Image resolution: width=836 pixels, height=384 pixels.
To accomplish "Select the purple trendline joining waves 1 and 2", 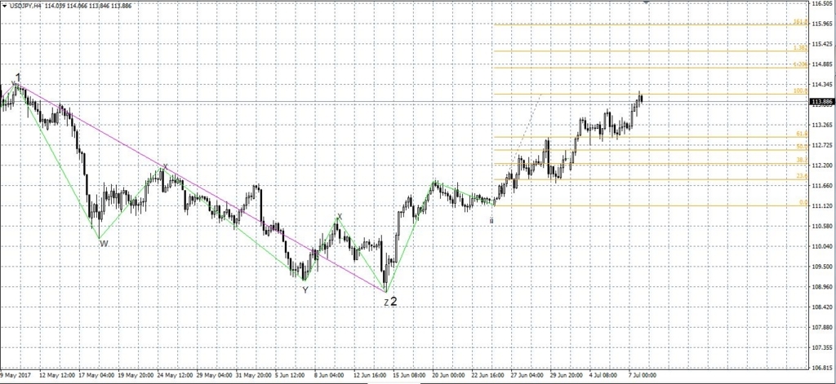I will [202, 188].
